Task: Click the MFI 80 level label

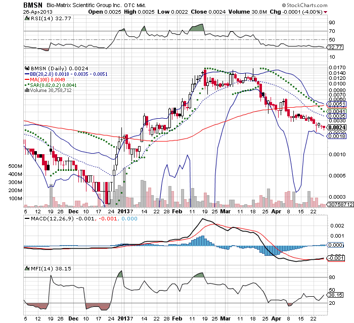Action: 332,278
